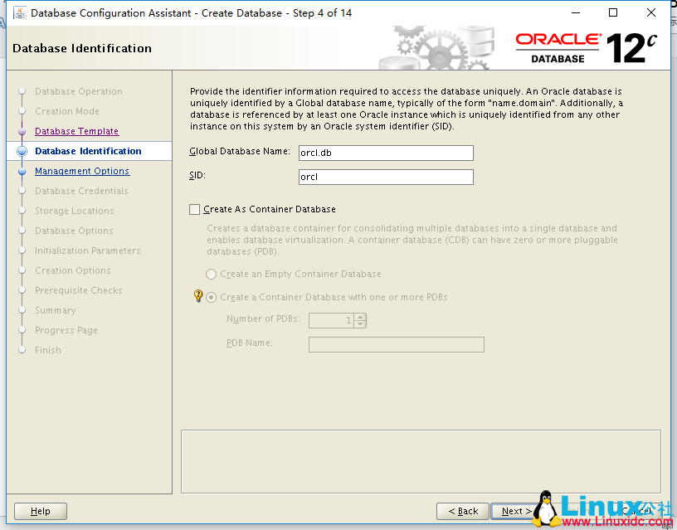Click the Finish step circle in the sidebar
The width and height of the screenshot is (677, 530).
[x=21, y=350]
